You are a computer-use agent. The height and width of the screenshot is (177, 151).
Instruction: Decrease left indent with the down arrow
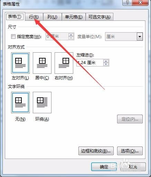pyautogui.click(x=106, y=64)
